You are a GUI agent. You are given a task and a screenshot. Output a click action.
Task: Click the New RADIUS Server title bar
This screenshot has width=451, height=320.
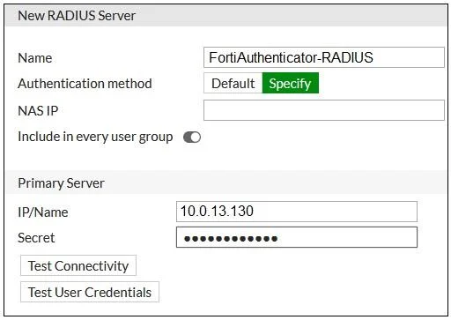click(226, 16)
